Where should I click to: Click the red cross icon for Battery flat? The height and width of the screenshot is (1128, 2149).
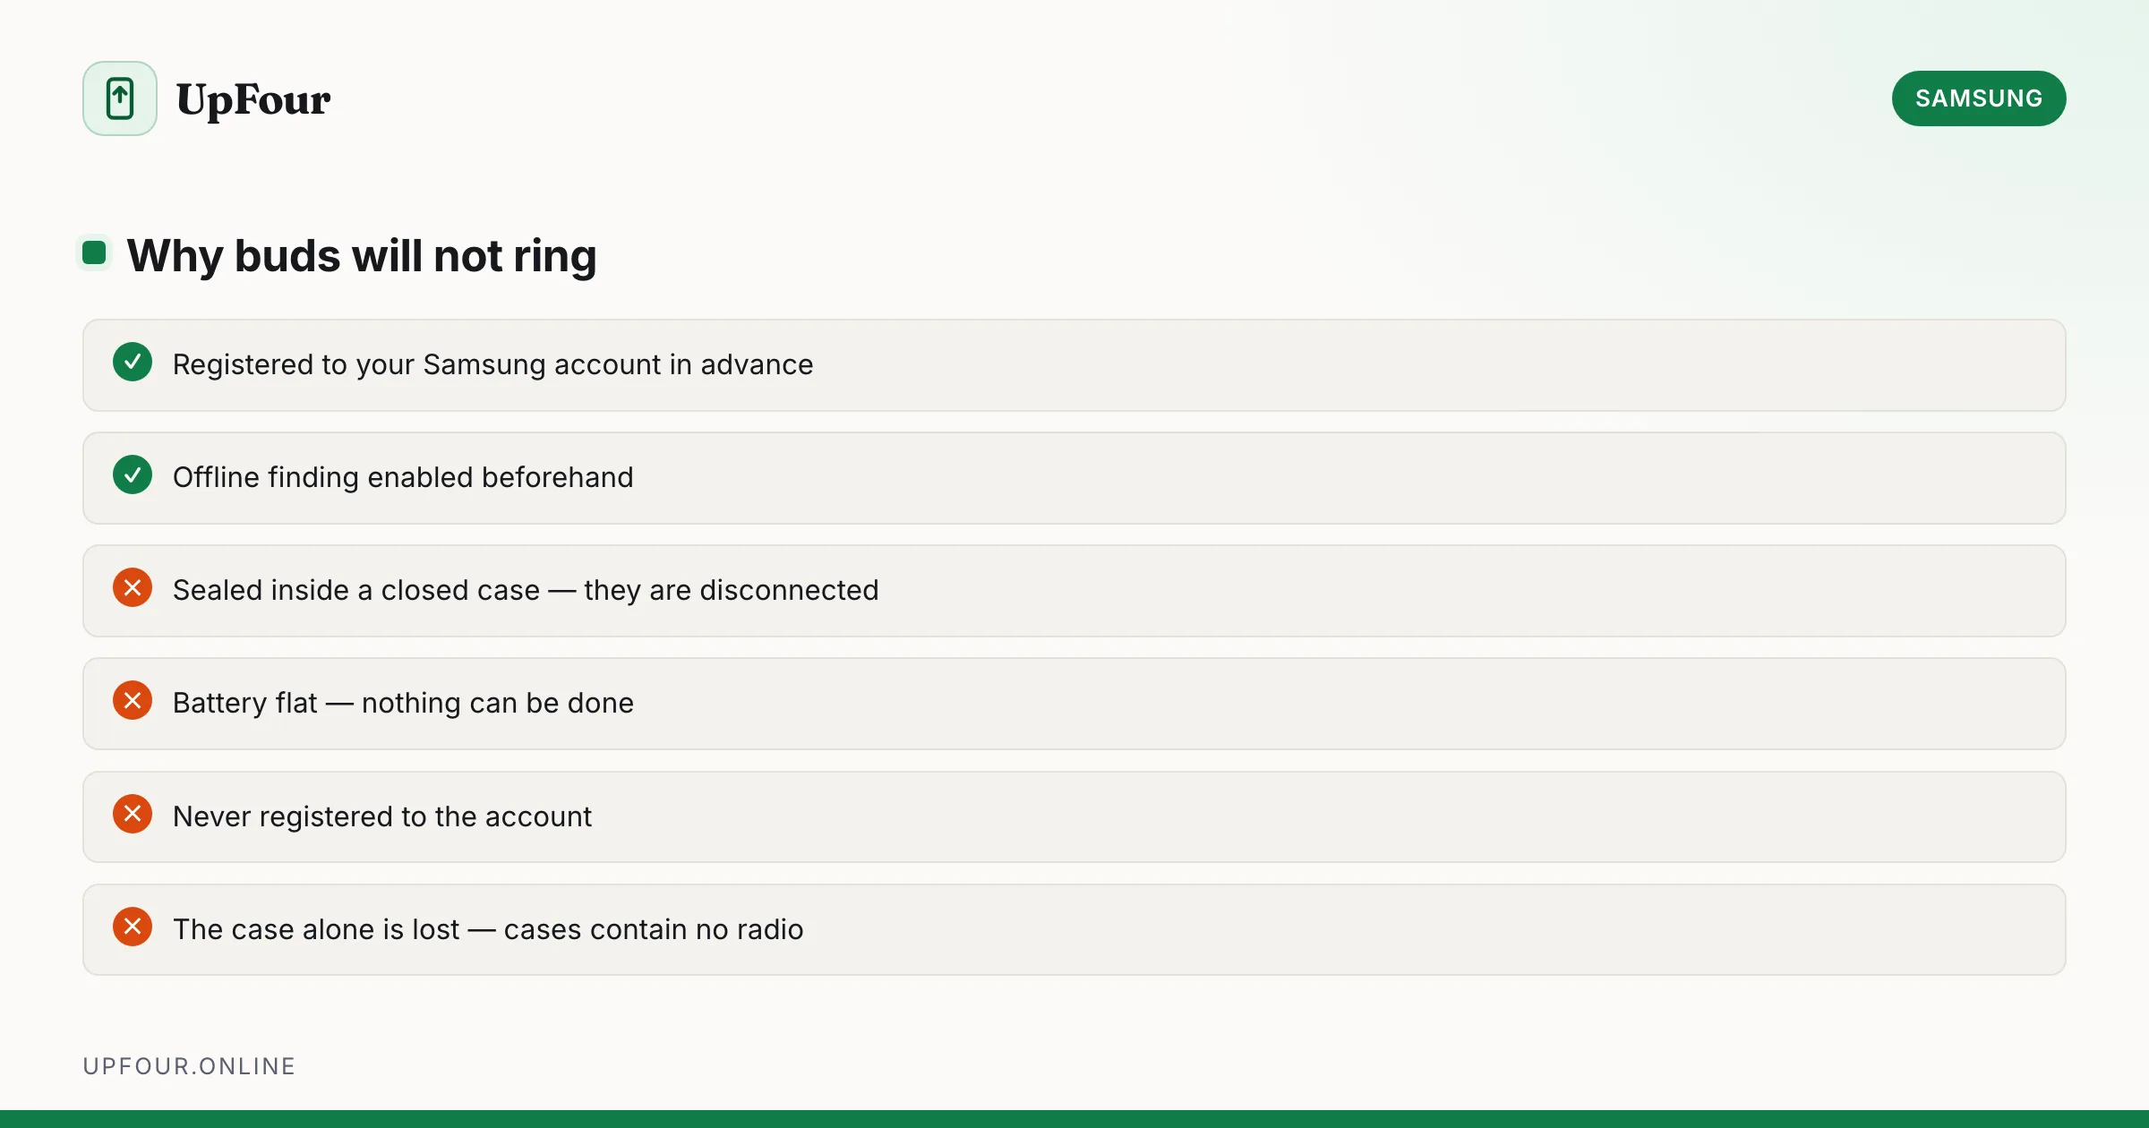point(133,701)
